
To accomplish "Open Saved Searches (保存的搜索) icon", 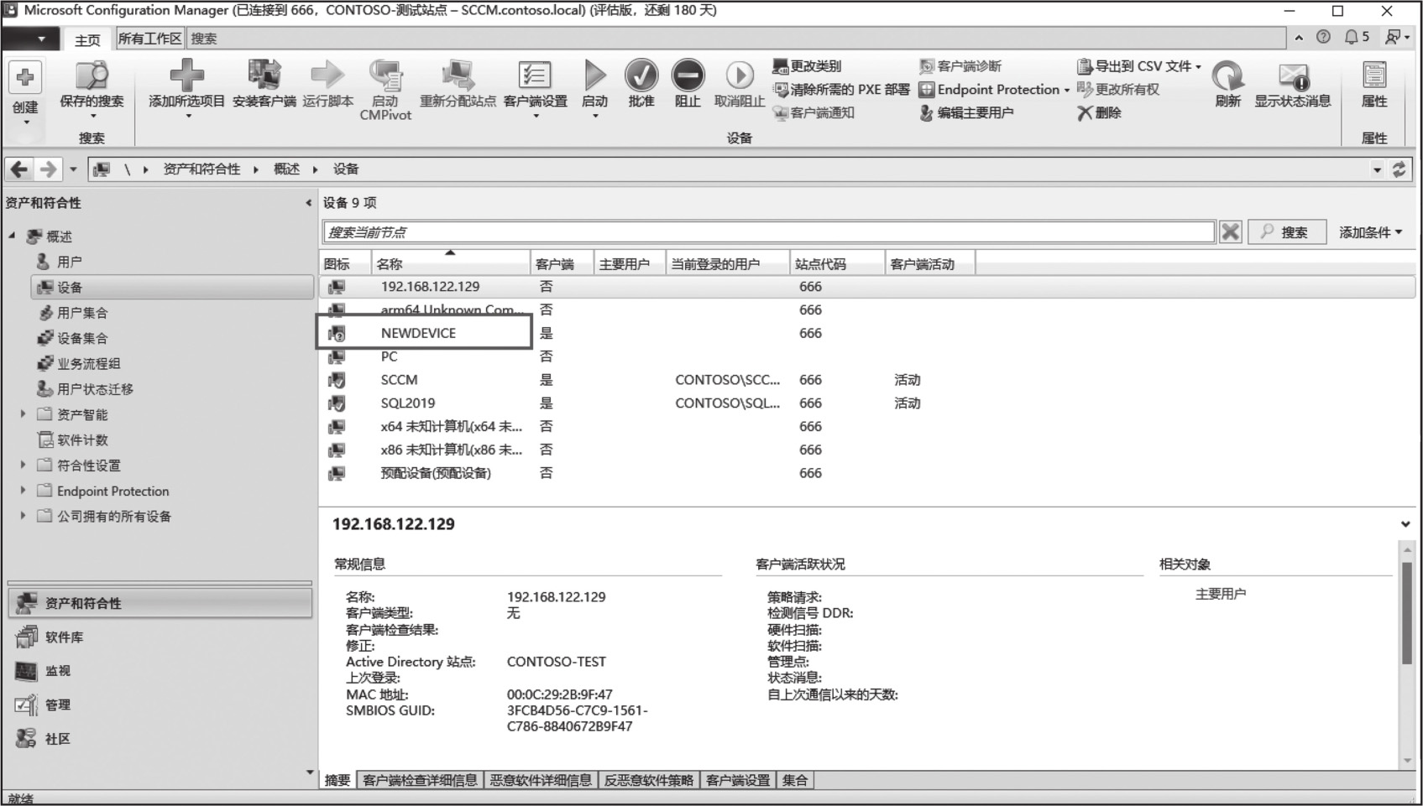I will point(92,75).
